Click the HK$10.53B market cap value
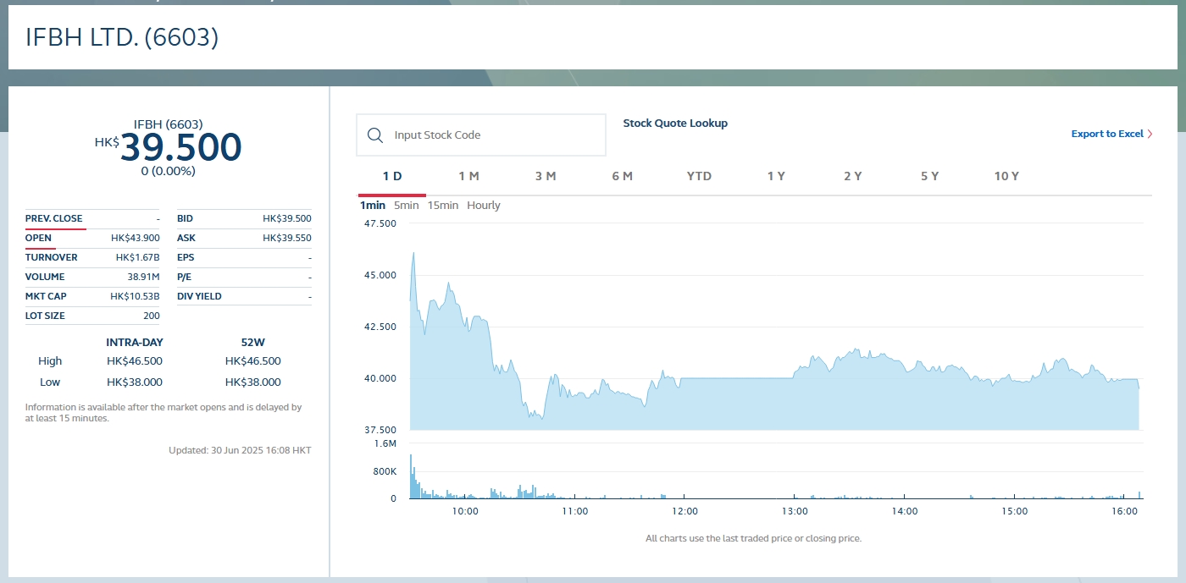The height and width of the screenshot is (583, 1186). (136, 296)
